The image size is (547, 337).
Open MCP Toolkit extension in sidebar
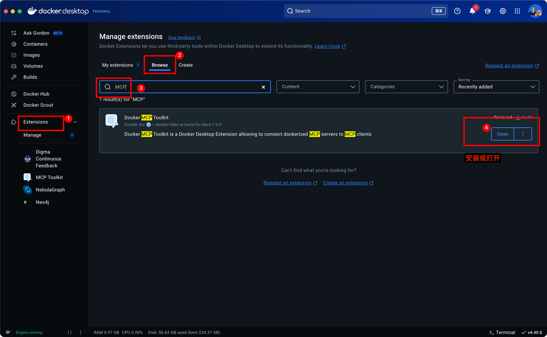49,177
